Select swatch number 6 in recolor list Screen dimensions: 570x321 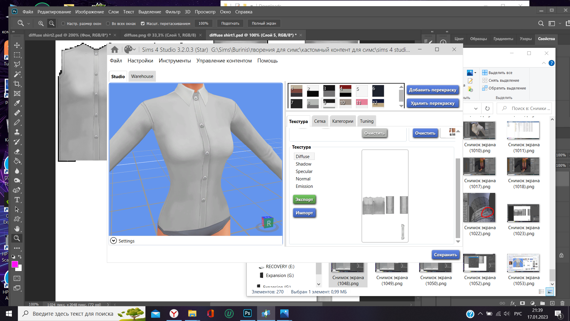pos(378,91)
